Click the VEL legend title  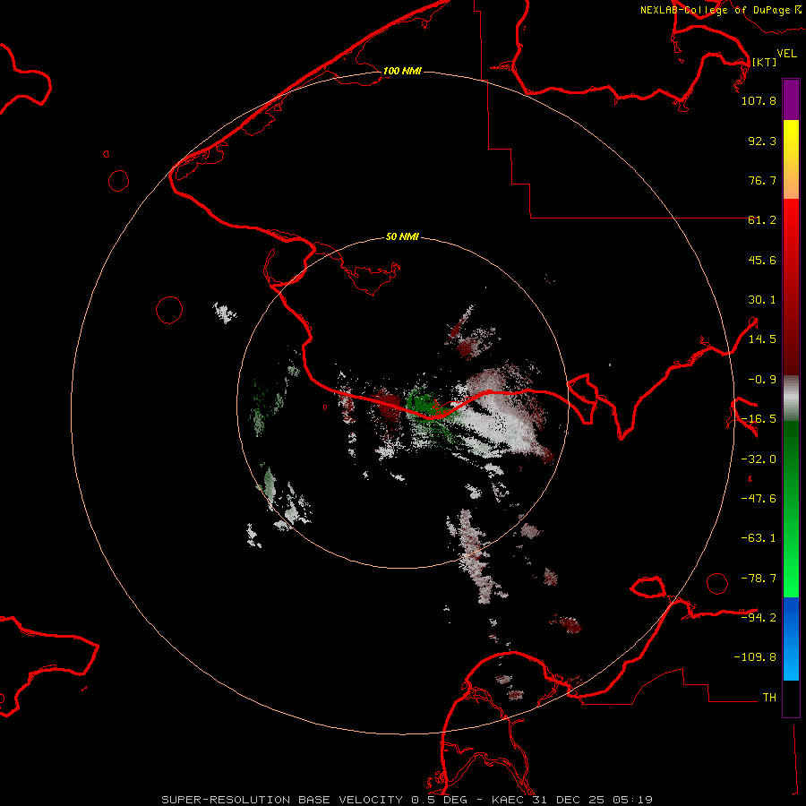[786, 54]
